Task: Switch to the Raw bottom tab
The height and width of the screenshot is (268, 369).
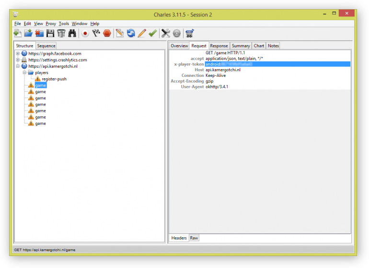Action: pyautogui.click(x=194, y=238)
